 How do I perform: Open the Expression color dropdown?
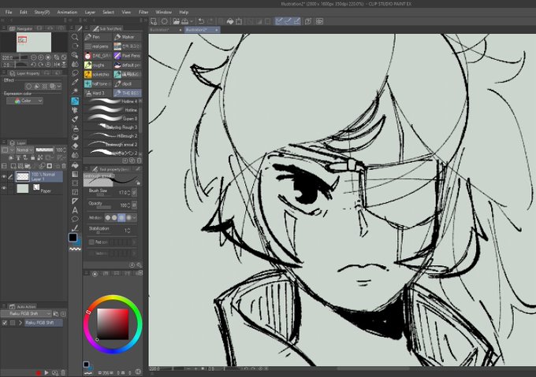click(25, 101)
